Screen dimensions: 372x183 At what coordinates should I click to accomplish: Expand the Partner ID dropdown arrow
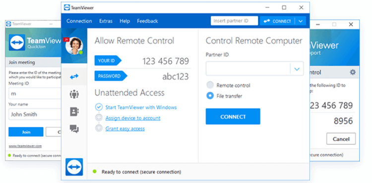pos(297,69)
